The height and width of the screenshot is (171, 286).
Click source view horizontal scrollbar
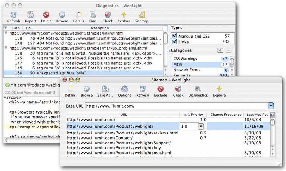[33, 140]
